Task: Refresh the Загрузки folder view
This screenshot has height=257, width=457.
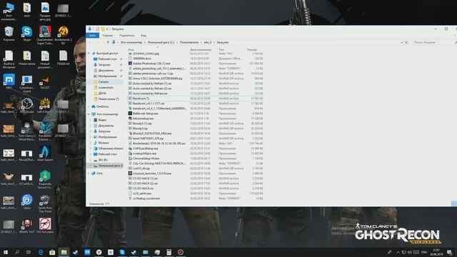Action: (406, 43)
